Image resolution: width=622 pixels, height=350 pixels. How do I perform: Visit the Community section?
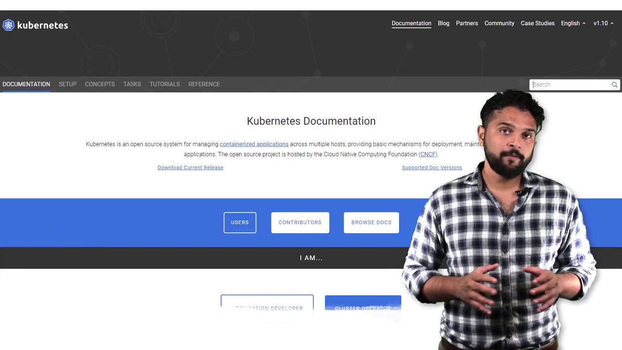(x=499, y=23)
